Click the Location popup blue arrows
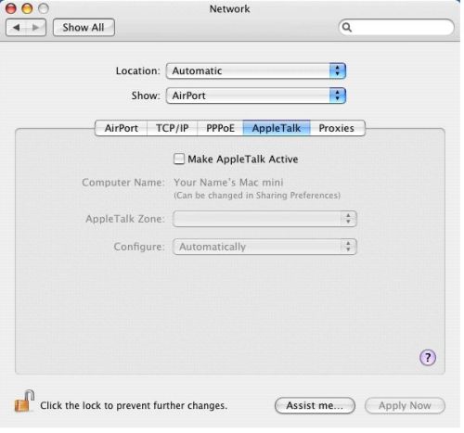The image size is (464, 433). 338,70
